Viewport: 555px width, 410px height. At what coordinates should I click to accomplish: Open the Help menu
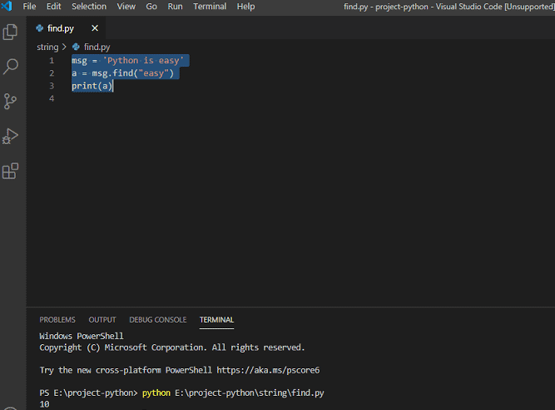coord(246,7)
